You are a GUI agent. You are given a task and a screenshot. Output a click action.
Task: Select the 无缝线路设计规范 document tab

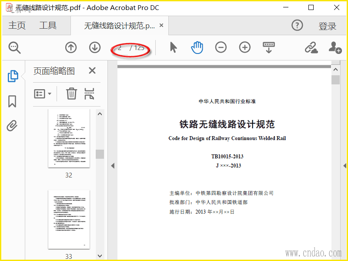[x=119, y=26]
